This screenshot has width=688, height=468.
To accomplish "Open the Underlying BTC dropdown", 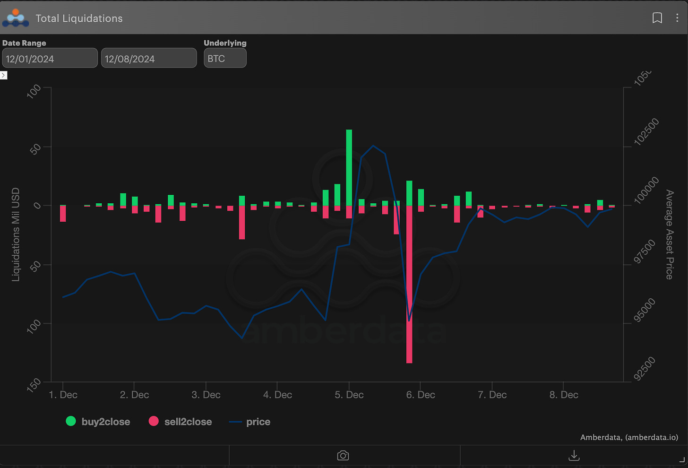I will (x=225, y=58).
